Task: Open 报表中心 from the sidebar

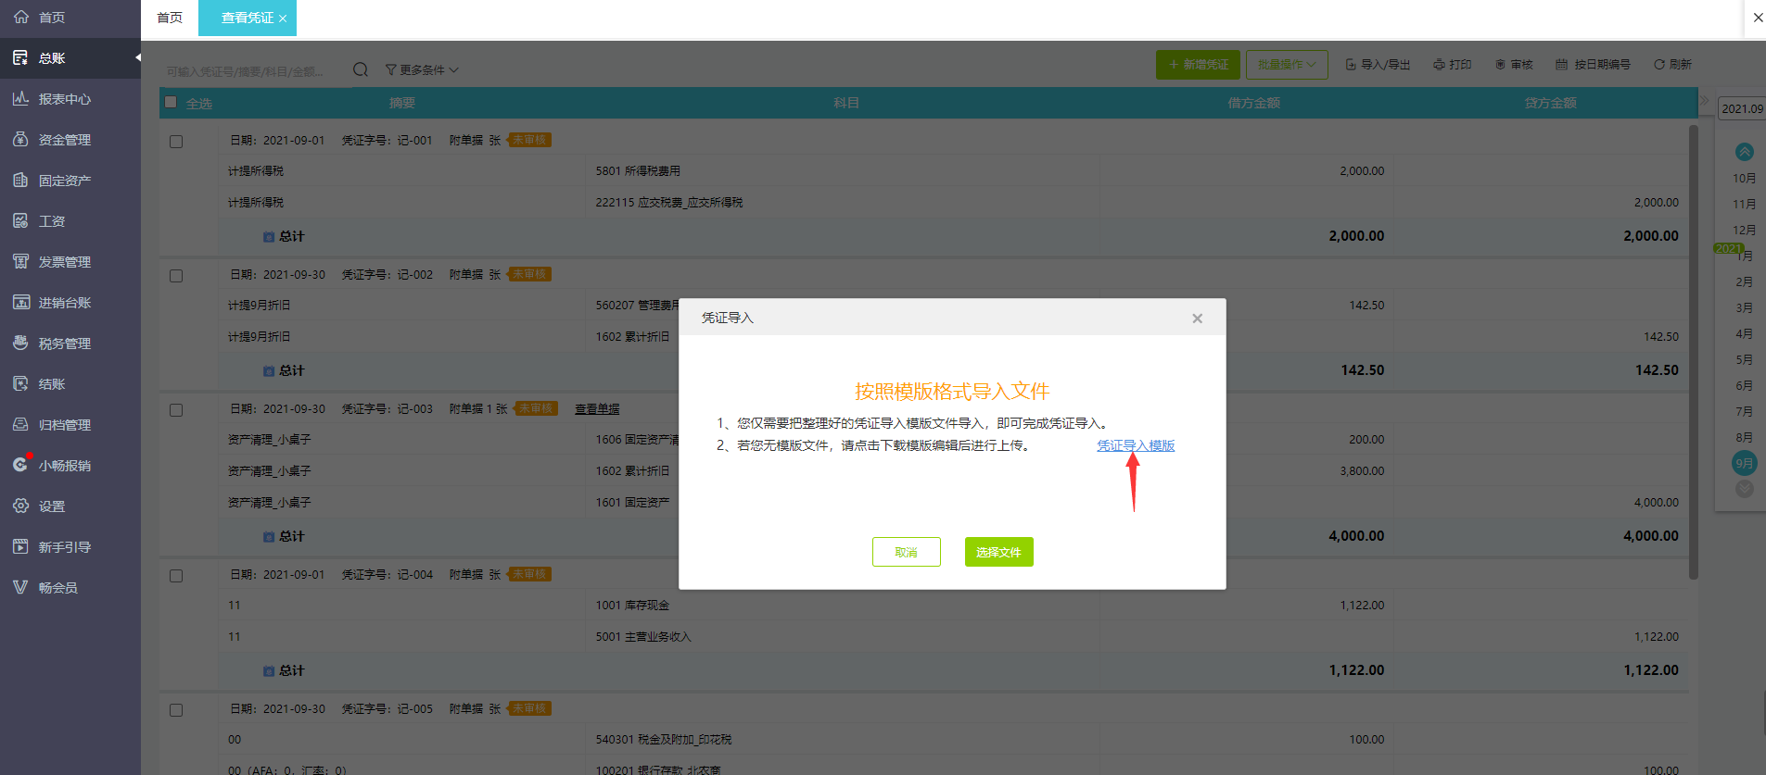Action: 64,99
